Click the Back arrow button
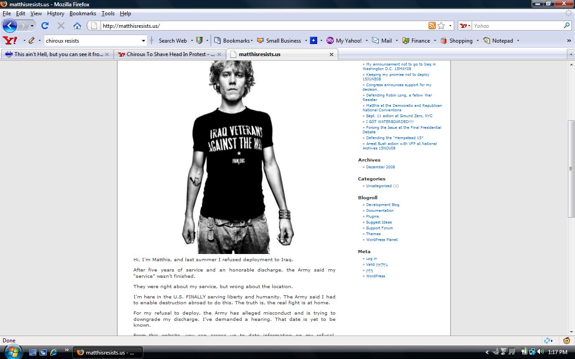 (10, 26)
